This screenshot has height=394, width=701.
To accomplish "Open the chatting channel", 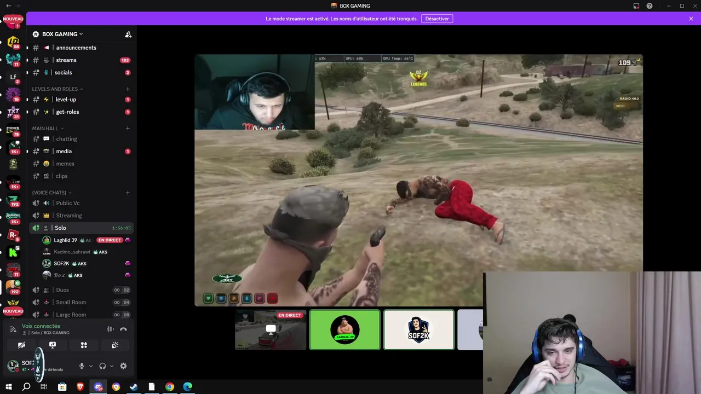I will 81,139.
